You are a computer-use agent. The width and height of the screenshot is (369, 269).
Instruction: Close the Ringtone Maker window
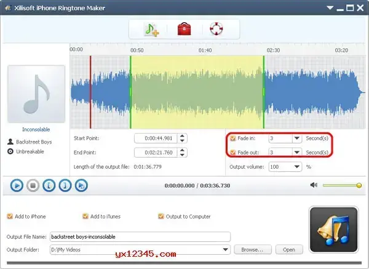(x=360, y=8)
